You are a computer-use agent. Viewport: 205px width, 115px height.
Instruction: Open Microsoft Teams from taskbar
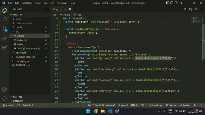[117, 111]
